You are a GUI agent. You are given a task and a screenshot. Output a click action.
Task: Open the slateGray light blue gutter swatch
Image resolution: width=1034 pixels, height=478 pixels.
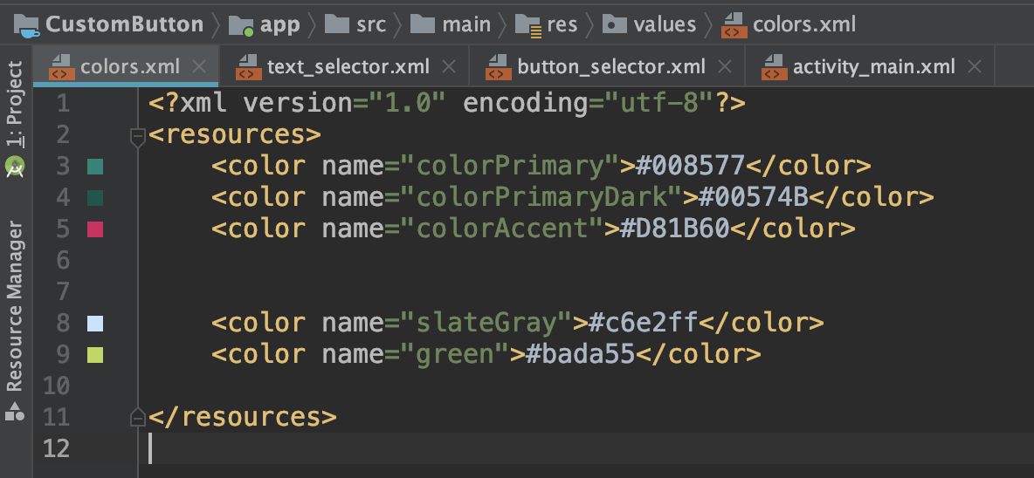(95, 324)
